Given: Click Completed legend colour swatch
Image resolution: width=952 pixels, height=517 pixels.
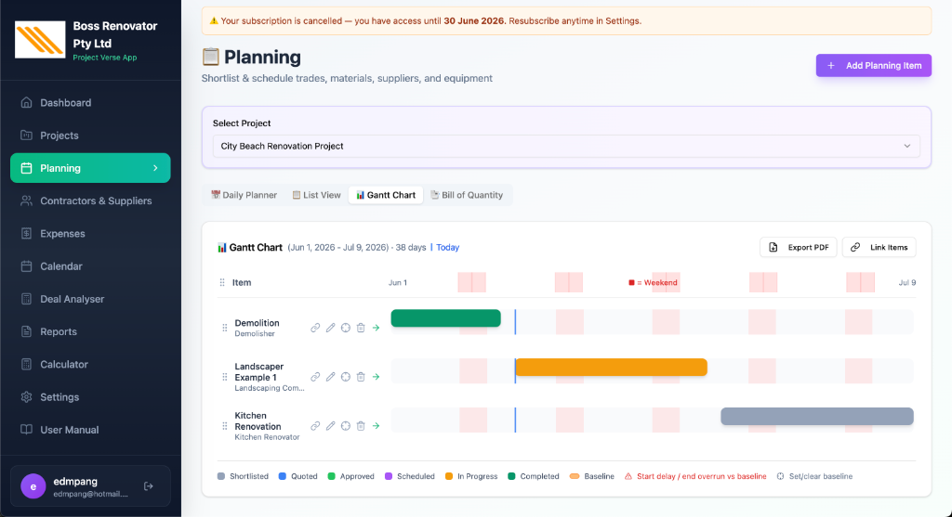Looking at the screenshot, I should tap(511, 476).
